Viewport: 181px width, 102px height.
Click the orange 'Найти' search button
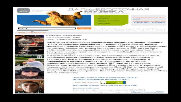point(84,28)
